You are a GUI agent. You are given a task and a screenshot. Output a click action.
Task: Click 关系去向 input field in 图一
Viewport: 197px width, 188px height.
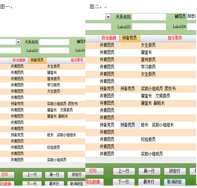tap(54, 42)
